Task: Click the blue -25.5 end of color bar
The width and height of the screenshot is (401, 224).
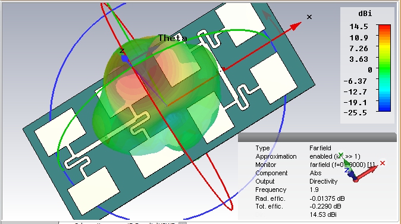Action: tap(384, 108)
